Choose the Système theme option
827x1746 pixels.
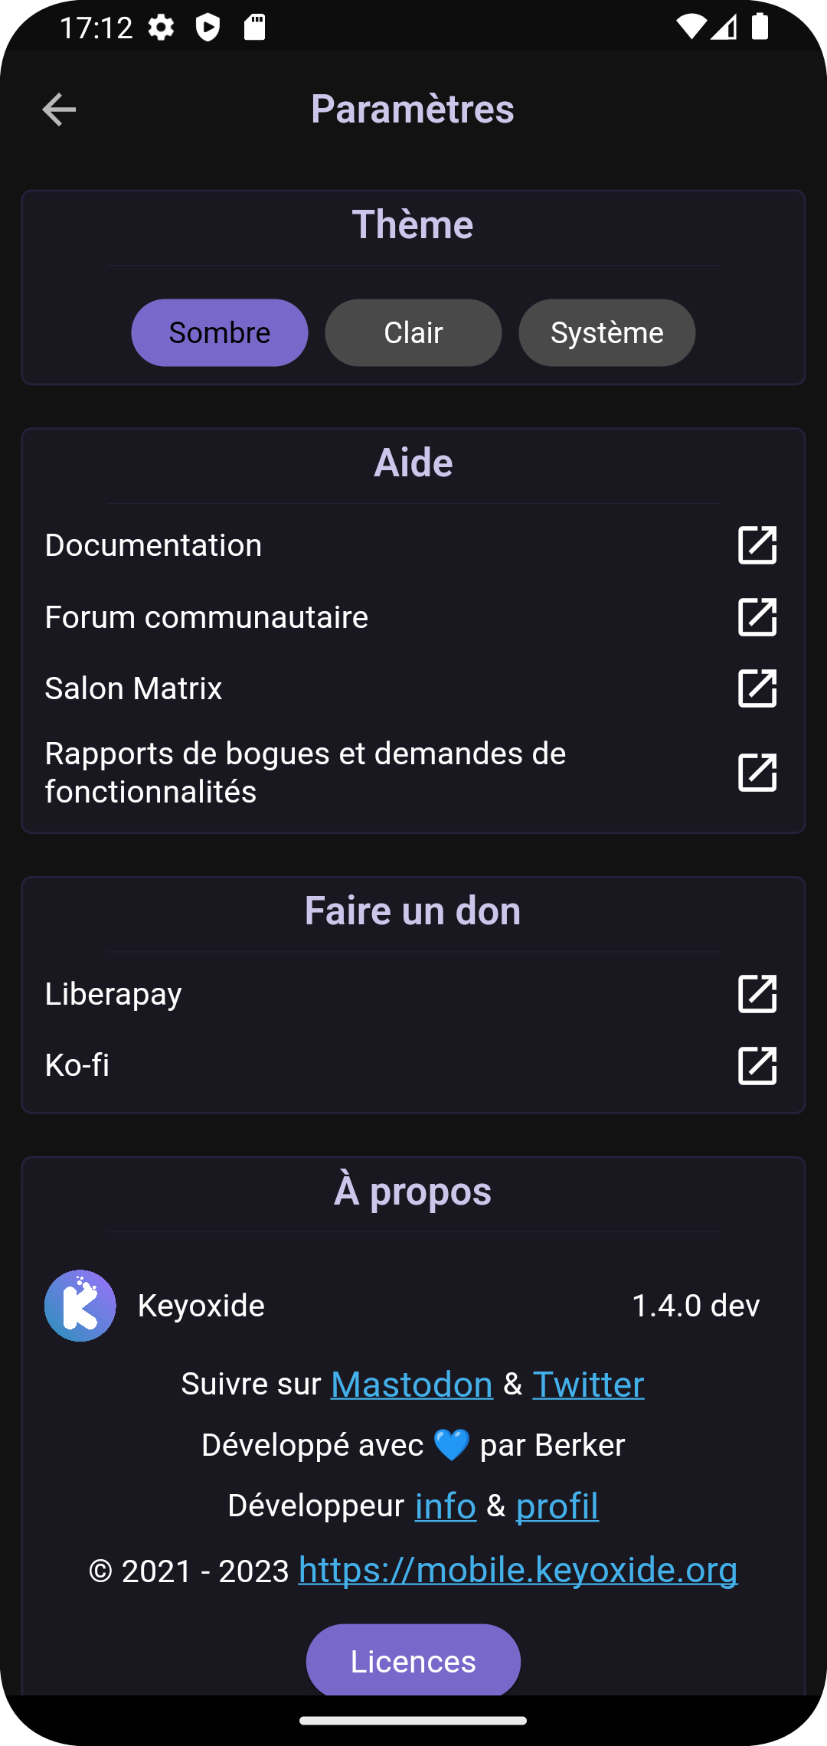607,333
